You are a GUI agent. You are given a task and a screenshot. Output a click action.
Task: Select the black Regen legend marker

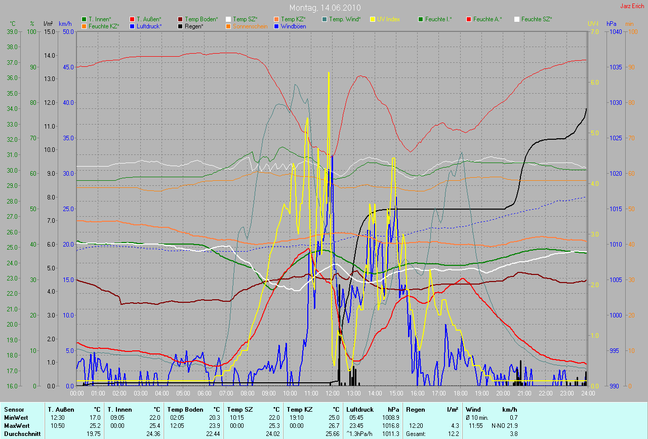click(x=181, y=26)
